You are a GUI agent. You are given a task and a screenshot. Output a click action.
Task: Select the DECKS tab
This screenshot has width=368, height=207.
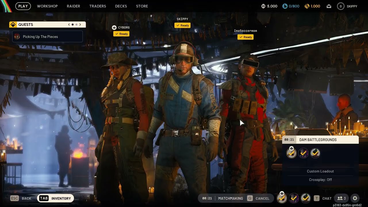pyautogui.click(x=121, y=6)
